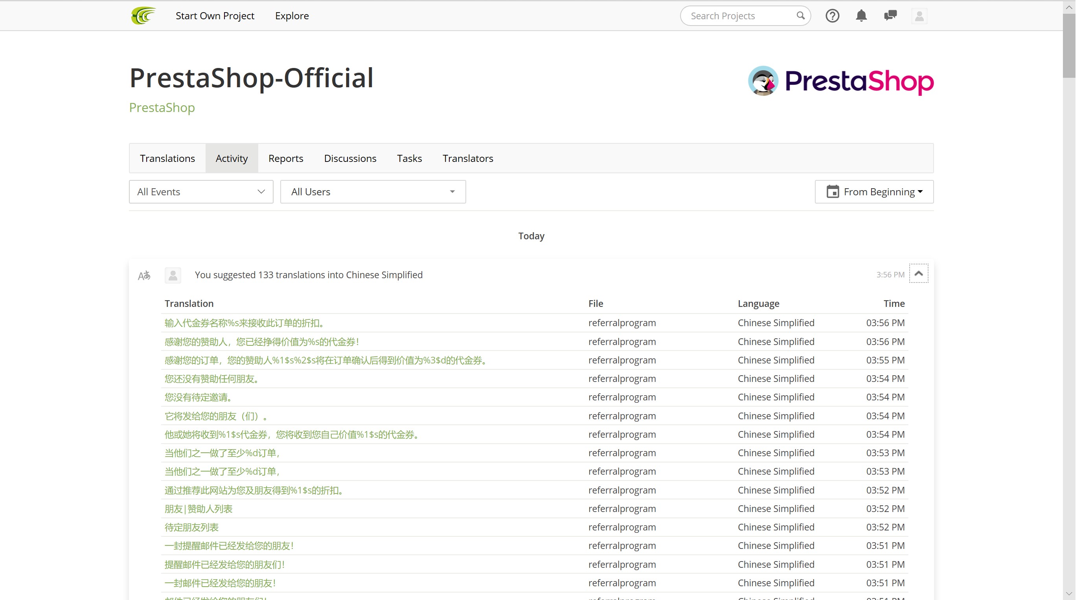Image resolution: width=1081 pixels, height=600 pixels.
Task: Switch to the Translators tab
Action: 467,159
